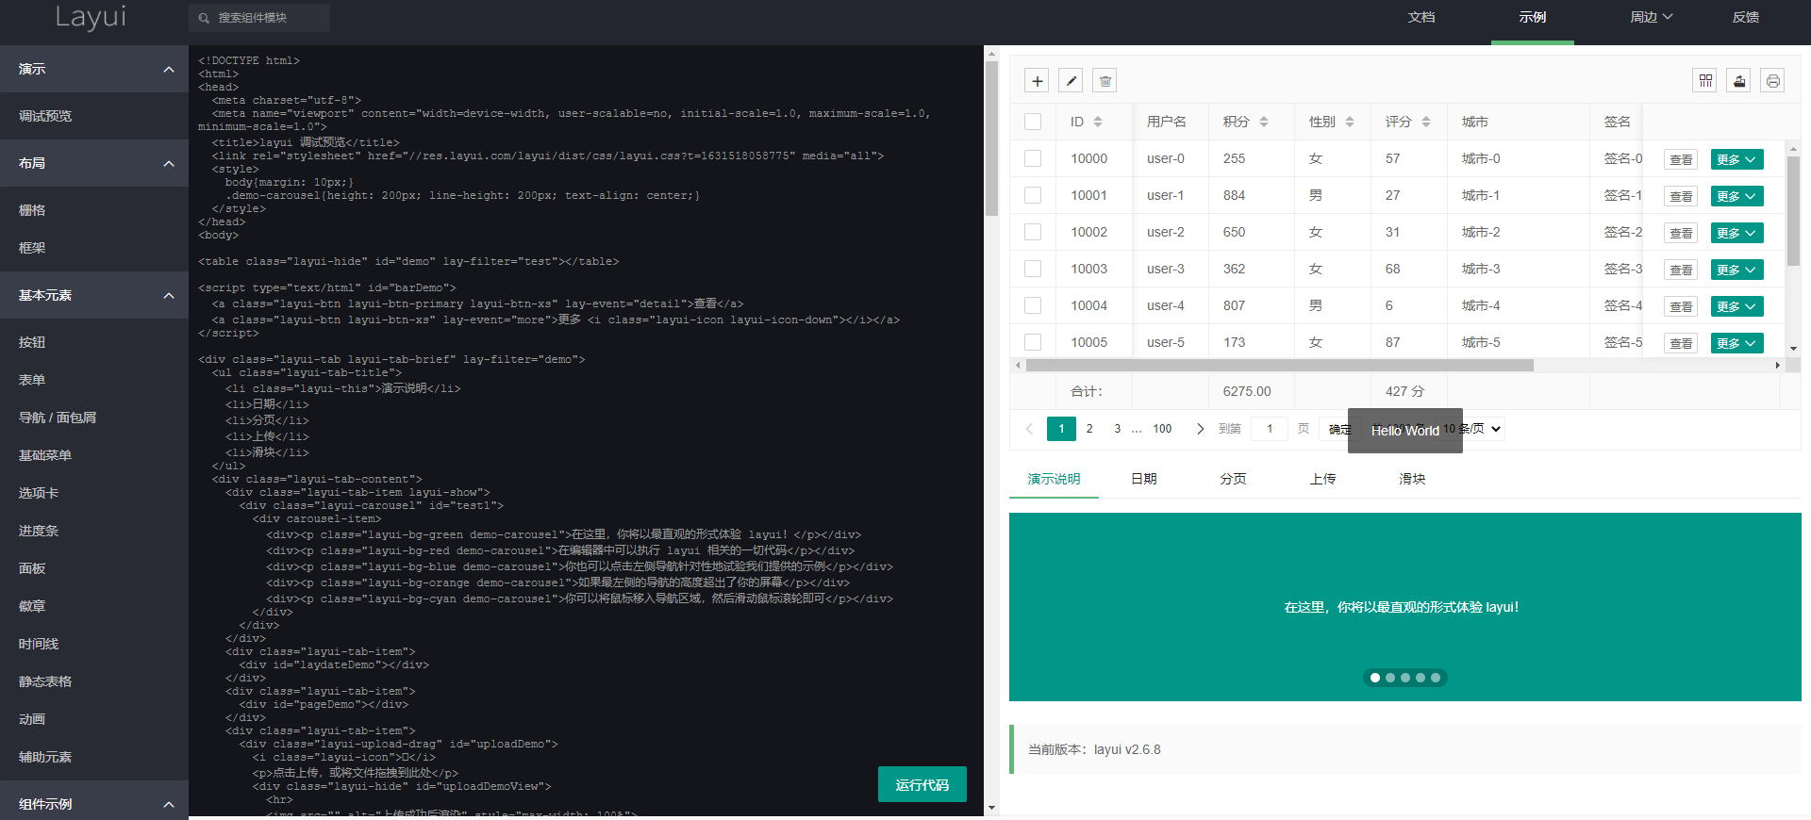Switch to the 日期 tab

pos(1143,479)
